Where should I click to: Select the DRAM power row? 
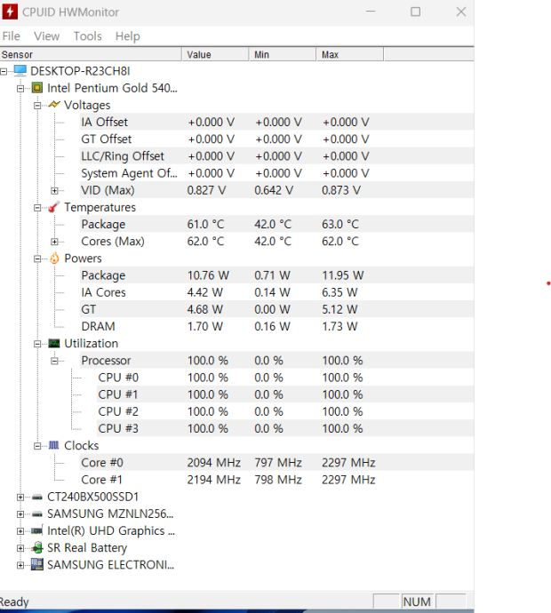(276, 326)
